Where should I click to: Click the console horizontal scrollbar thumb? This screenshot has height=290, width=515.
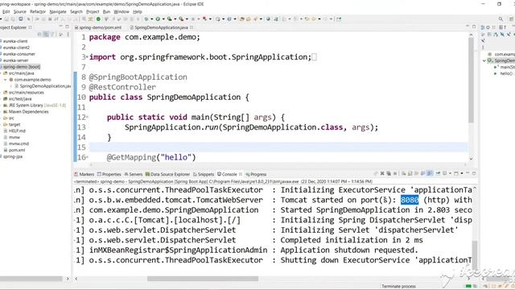203,279
